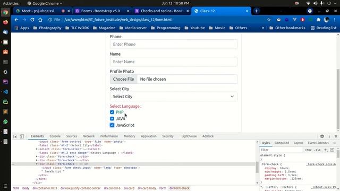Show more Styles pane tabs chevron

tap(335, 143)
